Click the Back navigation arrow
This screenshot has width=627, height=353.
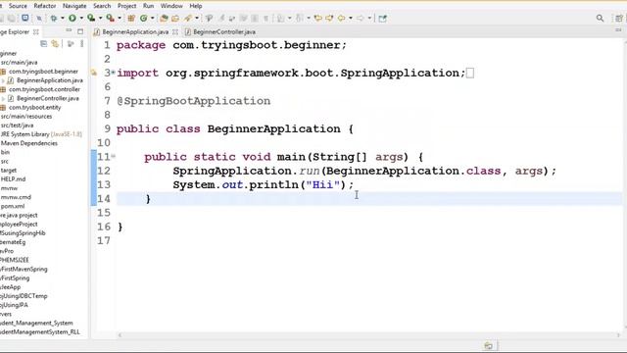pyautogui.click(x=342, y=18)
